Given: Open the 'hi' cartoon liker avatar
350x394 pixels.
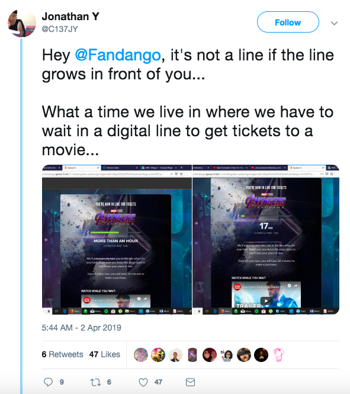Looking at the screenshot, I should pos(227,355).
